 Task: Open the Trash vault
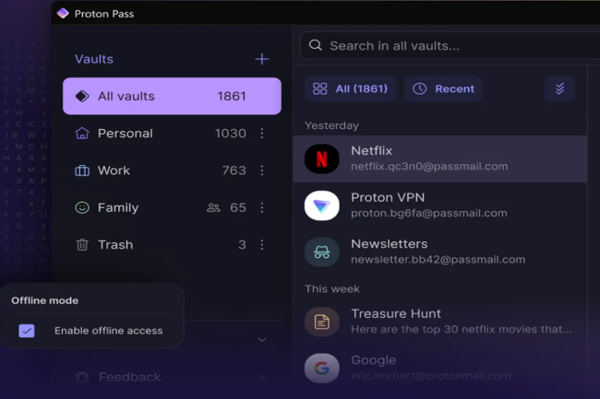(x=172, y=244)
